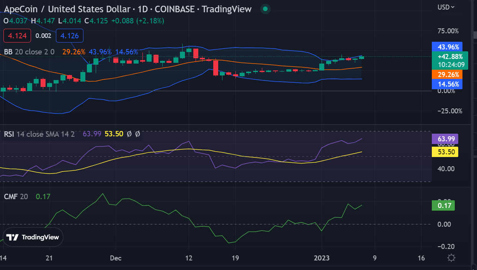Viewport: 477px width, 270px height.
Task: Click the 16 date on time axis
Action: 421,258
